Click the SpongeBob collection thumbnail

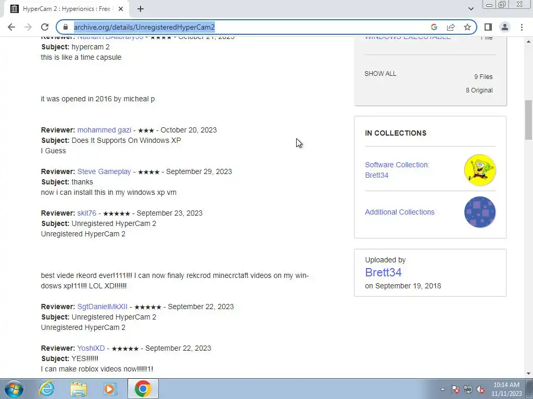pyautogui.click(x=479, y=170)
